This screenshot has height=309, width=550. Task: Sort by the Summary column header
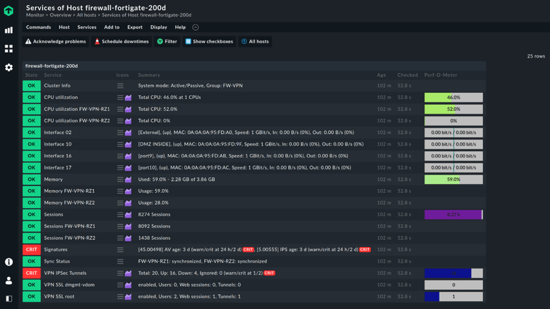(x=149, y=75)
